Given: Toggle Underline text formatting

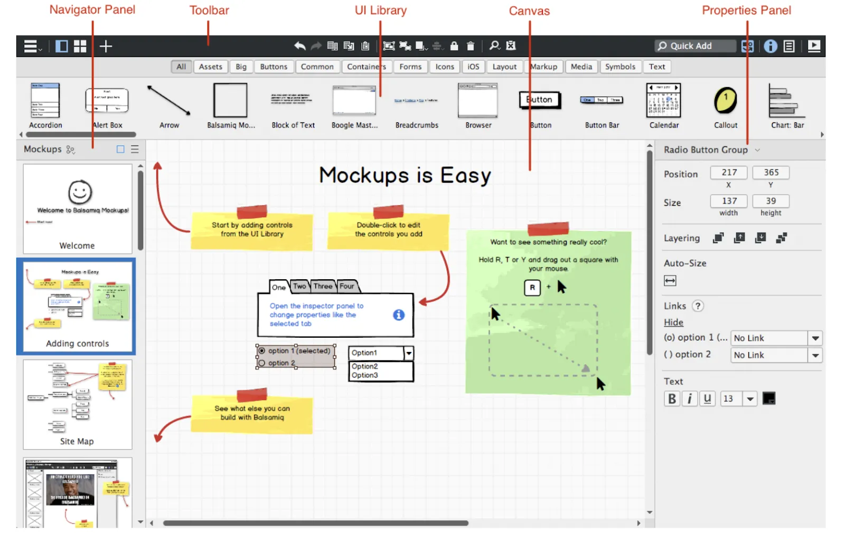Looking at the screenshot, I should tap(707, 398).
